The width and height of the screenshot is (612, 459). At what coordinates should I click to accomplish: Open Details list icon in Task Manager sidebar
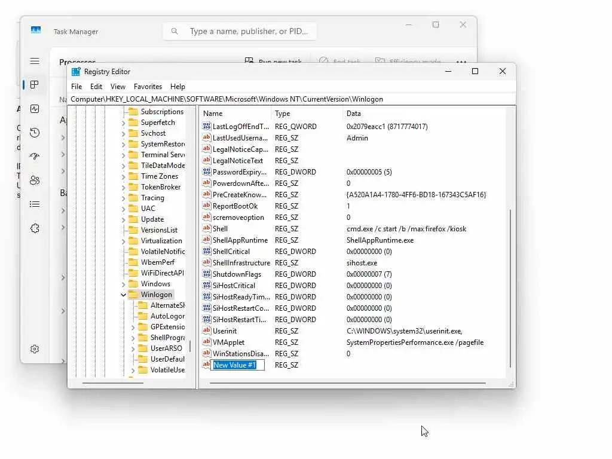(x=34, y=204)
